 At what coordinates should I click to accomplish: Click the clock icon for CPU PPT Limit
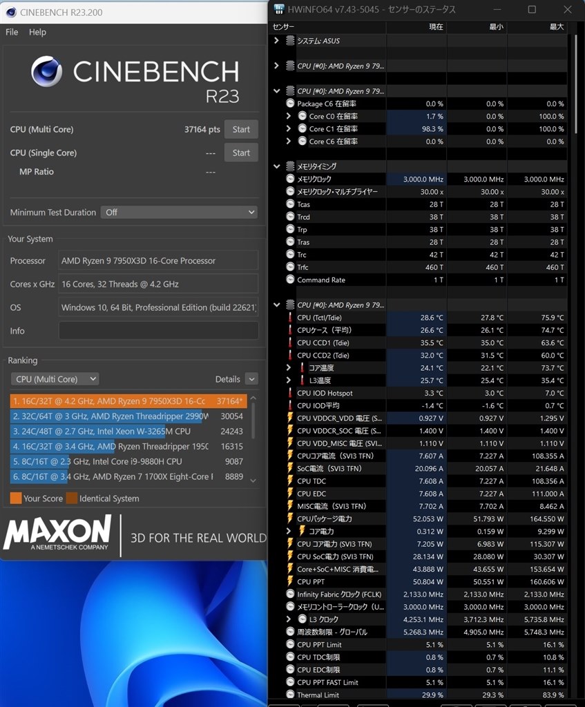pos(291,644)
